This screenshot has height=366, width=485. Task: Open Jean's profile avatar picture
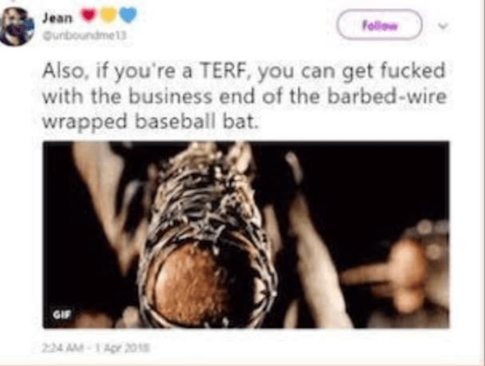(17, 26)
